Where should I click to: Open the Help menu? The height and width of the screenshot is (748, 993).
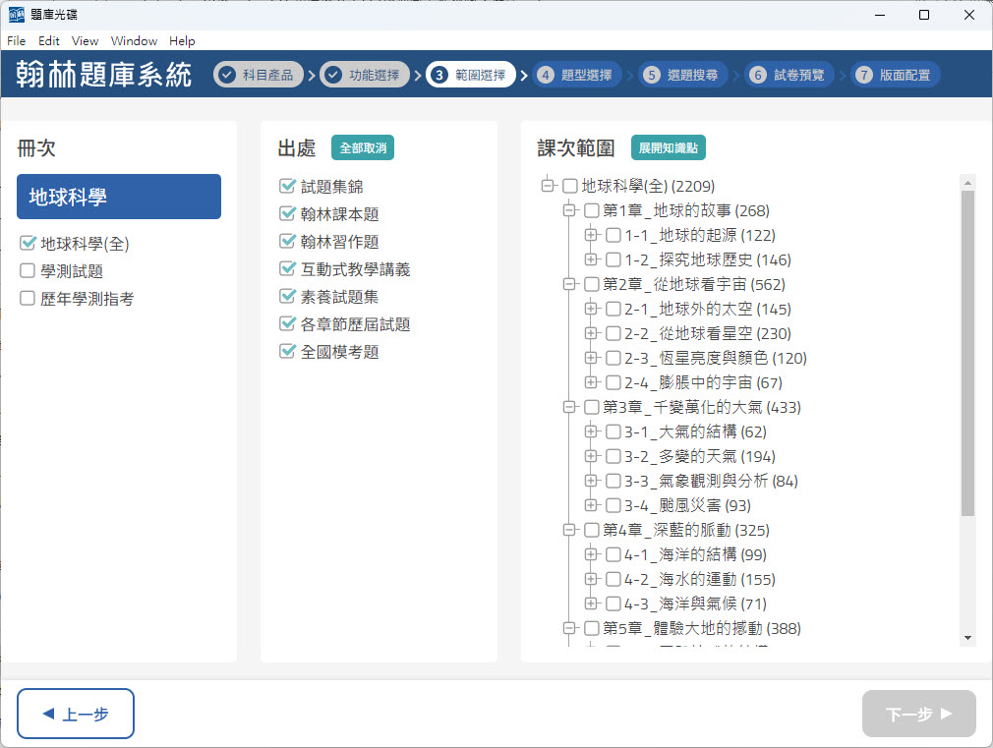click(x=182, y=41)
